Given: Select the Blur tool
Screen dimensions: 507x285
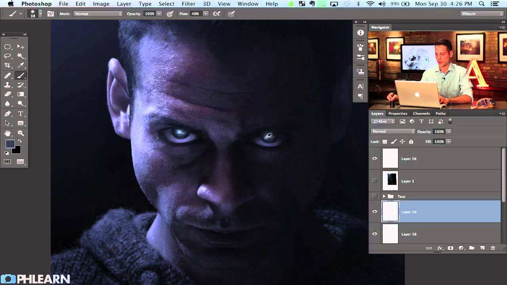Looking at the screenshot, I should [x=8, y=104].
